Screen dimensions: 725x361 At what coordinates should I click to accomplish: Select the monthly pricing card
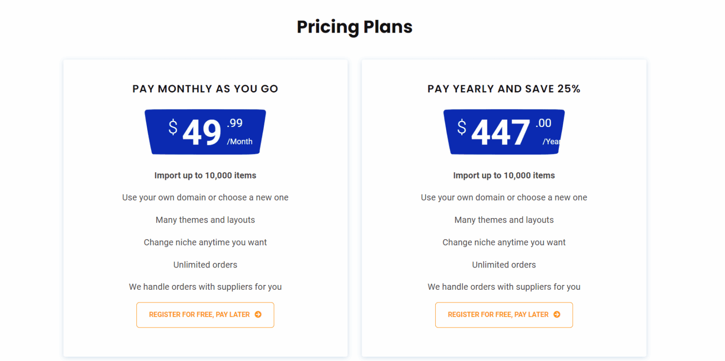[x=205, y=208]
